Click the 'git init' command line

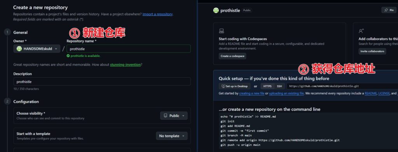point(227,121)
